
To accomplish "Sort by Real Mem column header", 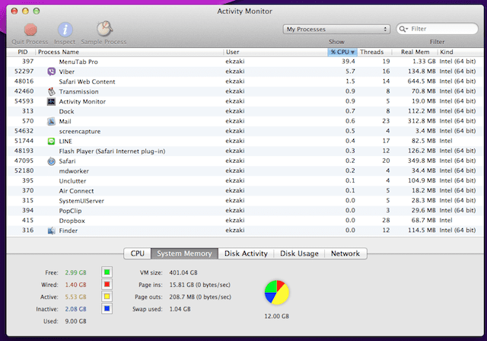I will (415, 52).
